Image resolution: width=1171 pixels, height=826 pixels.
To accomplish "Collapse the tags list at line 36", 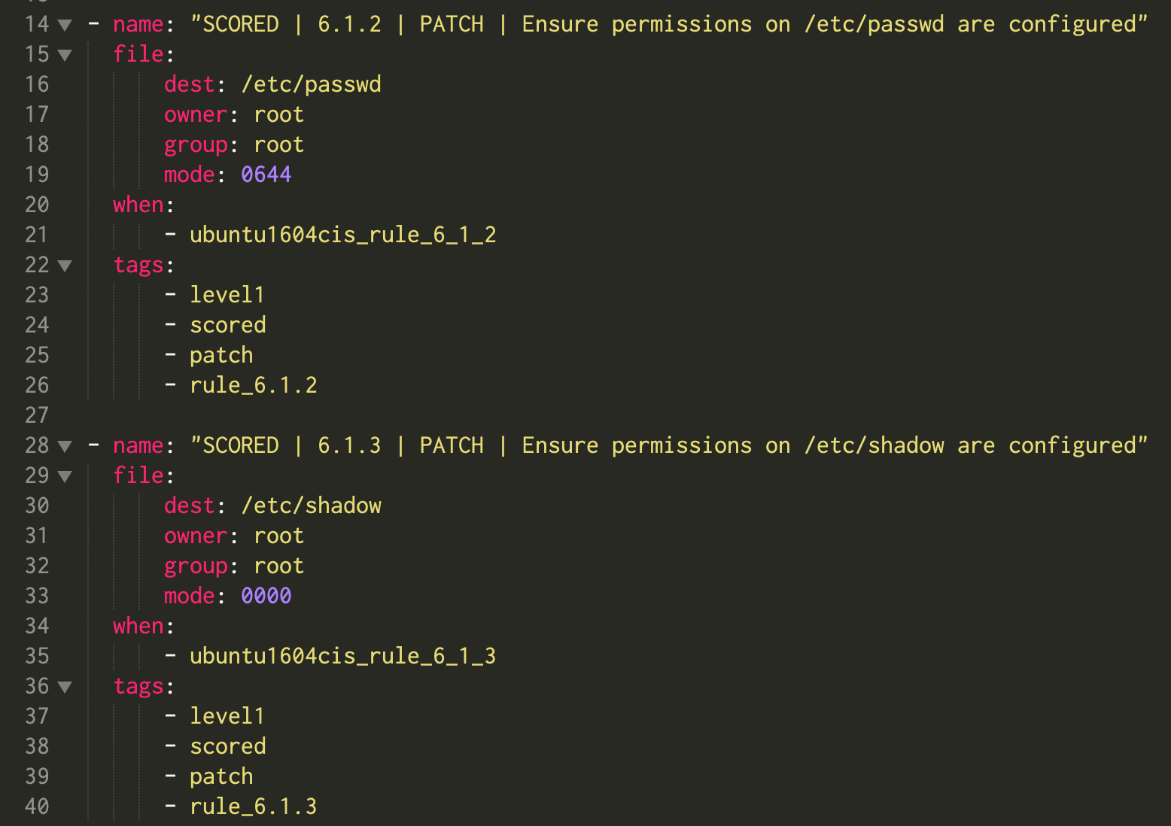I will (65, 688).
